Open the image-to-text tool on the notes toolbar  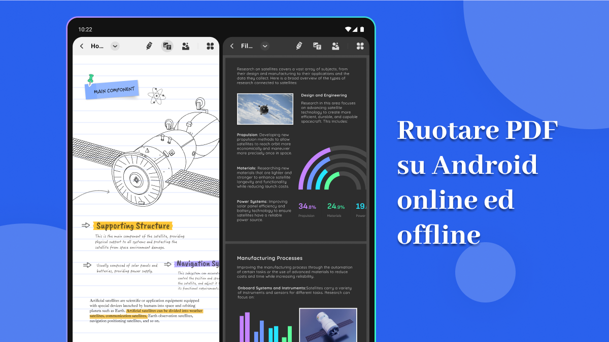click(167, 46)
